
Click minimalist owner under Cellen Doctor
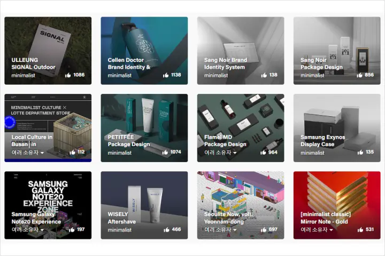(120, 75)
